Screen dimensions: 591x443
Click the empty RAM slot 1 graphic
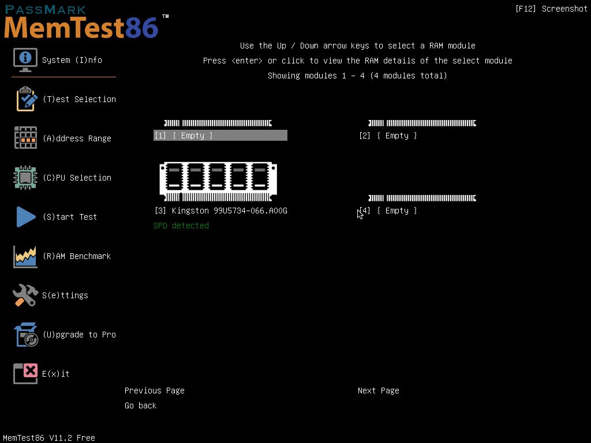[218, 123]
